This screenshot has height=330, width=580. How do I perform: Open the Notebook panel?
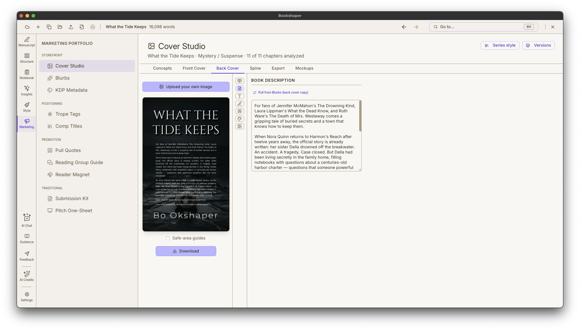(x=27, y=74)
